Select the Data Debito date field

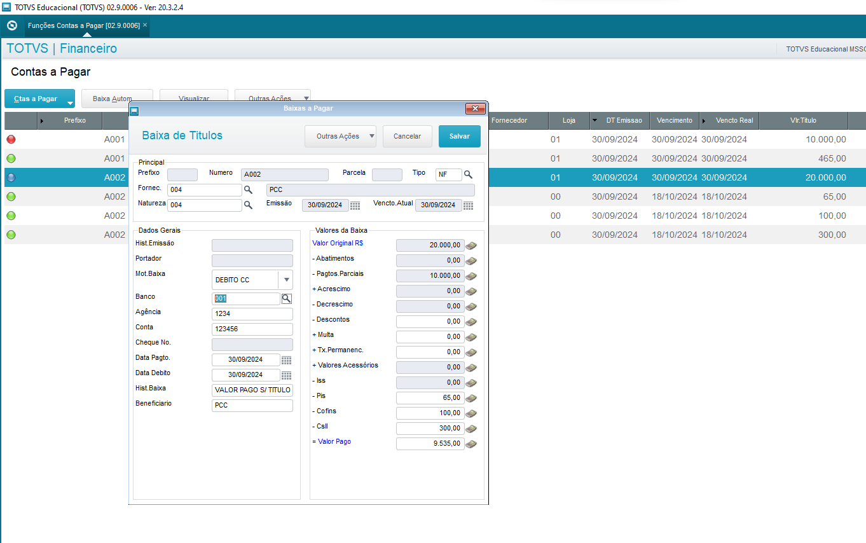(x=246, y=375)
